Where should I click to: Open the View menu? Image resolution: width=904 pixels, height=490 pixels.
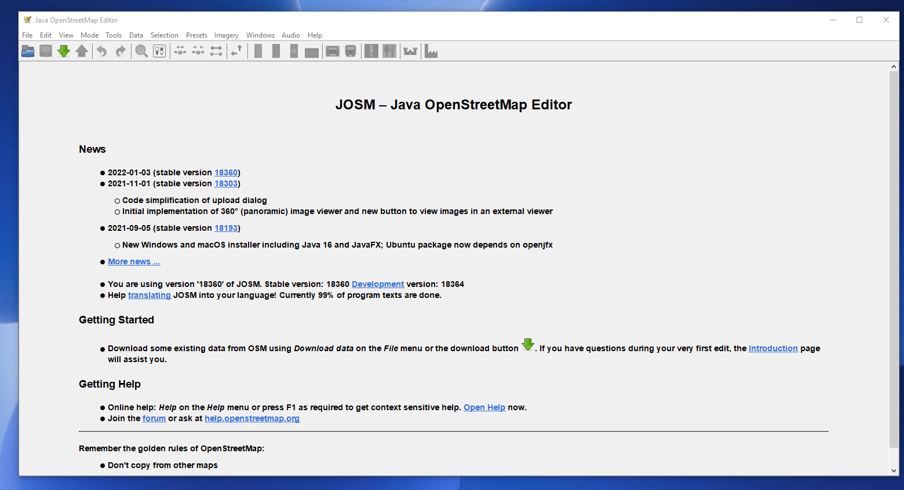[x=66, y=35]
